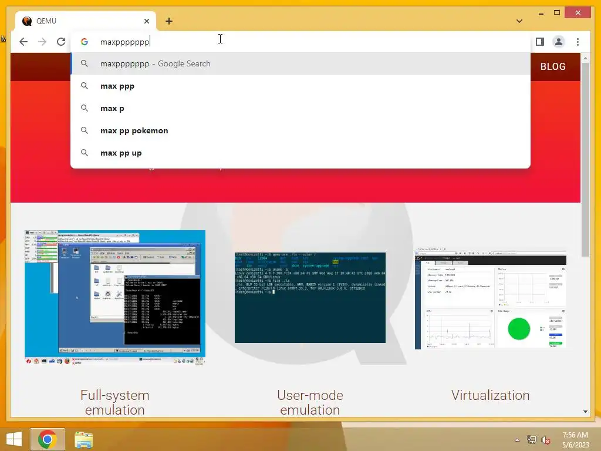601x451 pixels.
Task: Reload the page with the refresh icon
Action: (x=61, y=42)
